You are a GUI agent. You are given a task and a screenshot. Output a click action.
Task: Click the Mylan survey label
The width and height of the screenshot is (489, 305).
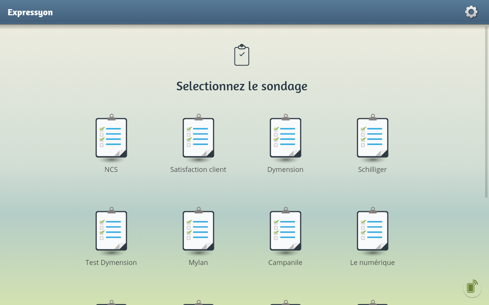pos(198,263)
